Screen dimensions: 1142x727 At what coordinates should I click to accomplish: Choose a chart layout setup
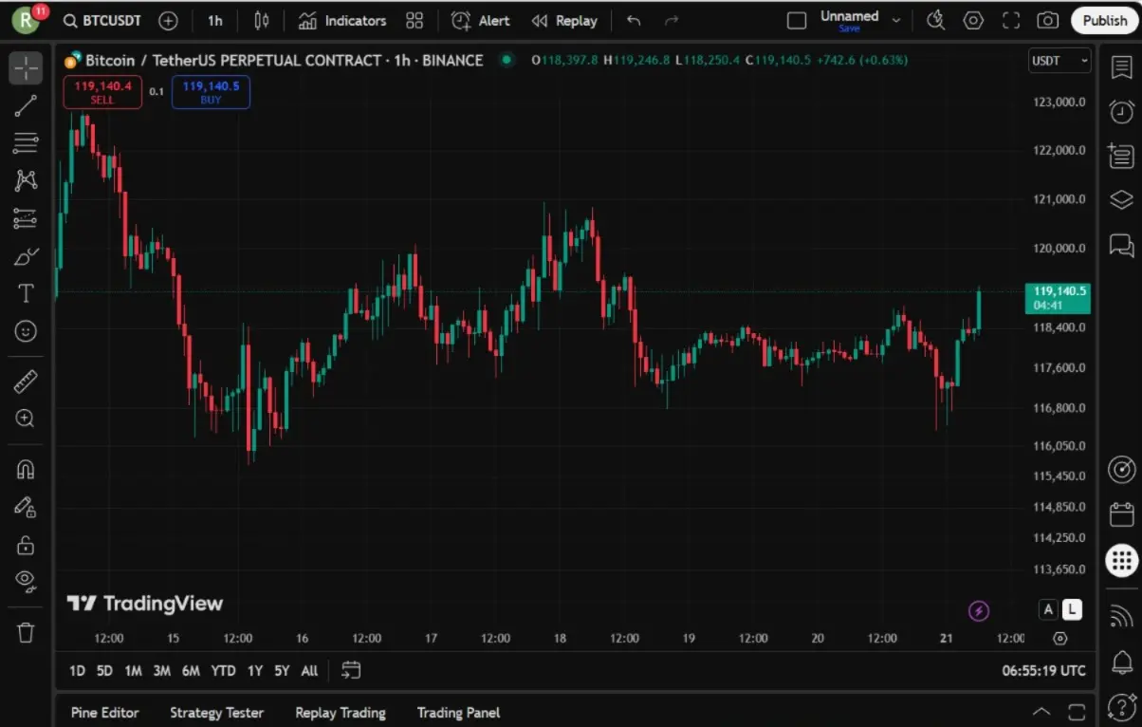pyautogui.click(x=797, y=20)
